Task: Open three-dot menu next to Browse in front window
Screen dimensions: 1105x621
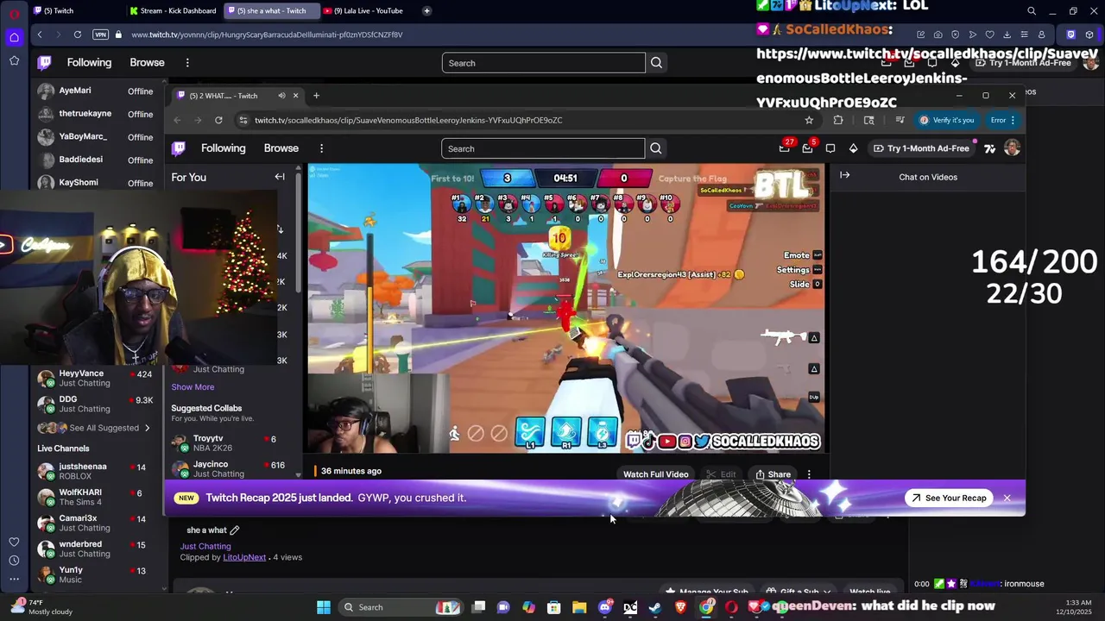Action: pyautogui.click(x=321, y=148)
